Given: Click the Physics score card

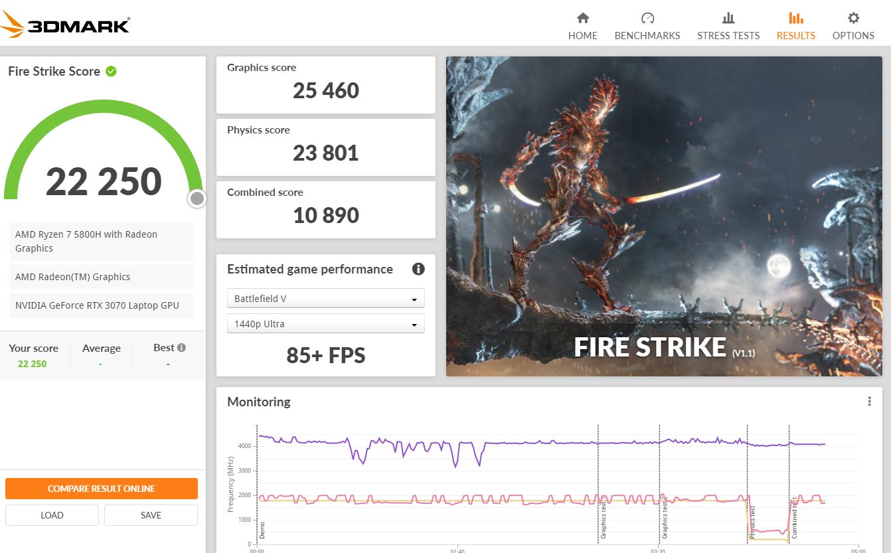Looking at the screenshot, I should click(326, 147).
